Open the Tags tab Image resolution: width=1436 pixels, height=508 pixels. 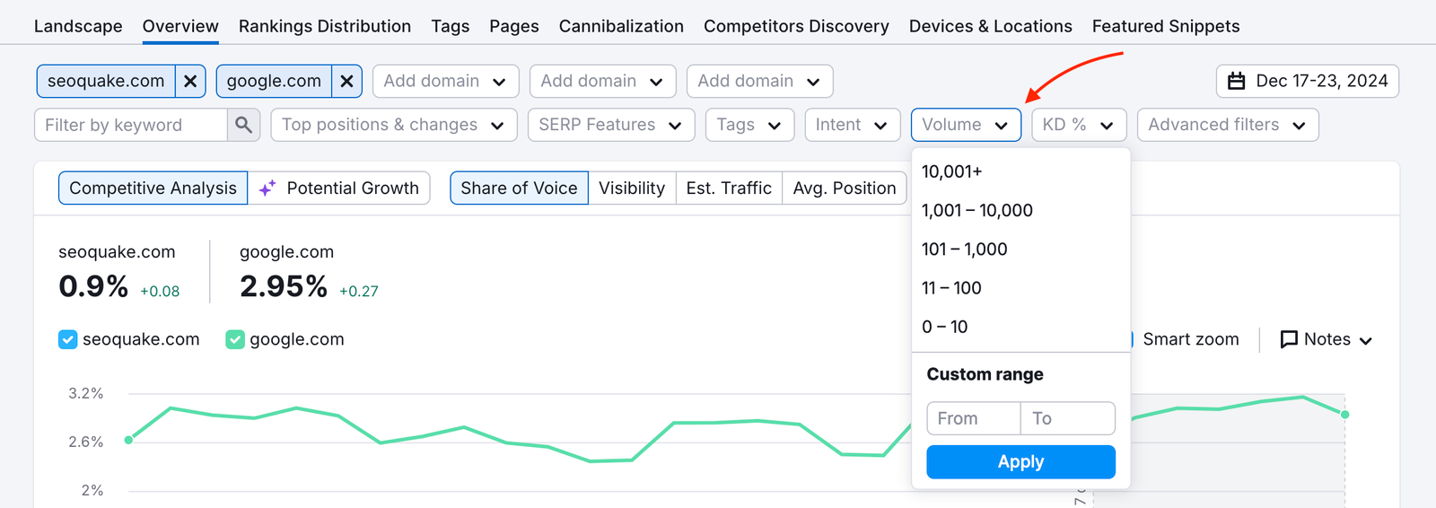(451, 26)
